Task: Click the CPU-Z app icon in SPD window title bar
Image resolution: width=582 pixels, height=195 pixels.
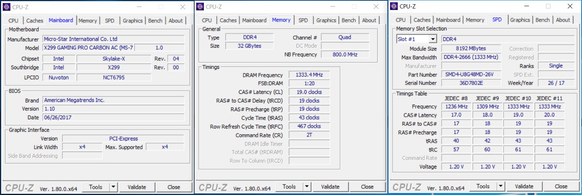Action: tap(394, 6)
